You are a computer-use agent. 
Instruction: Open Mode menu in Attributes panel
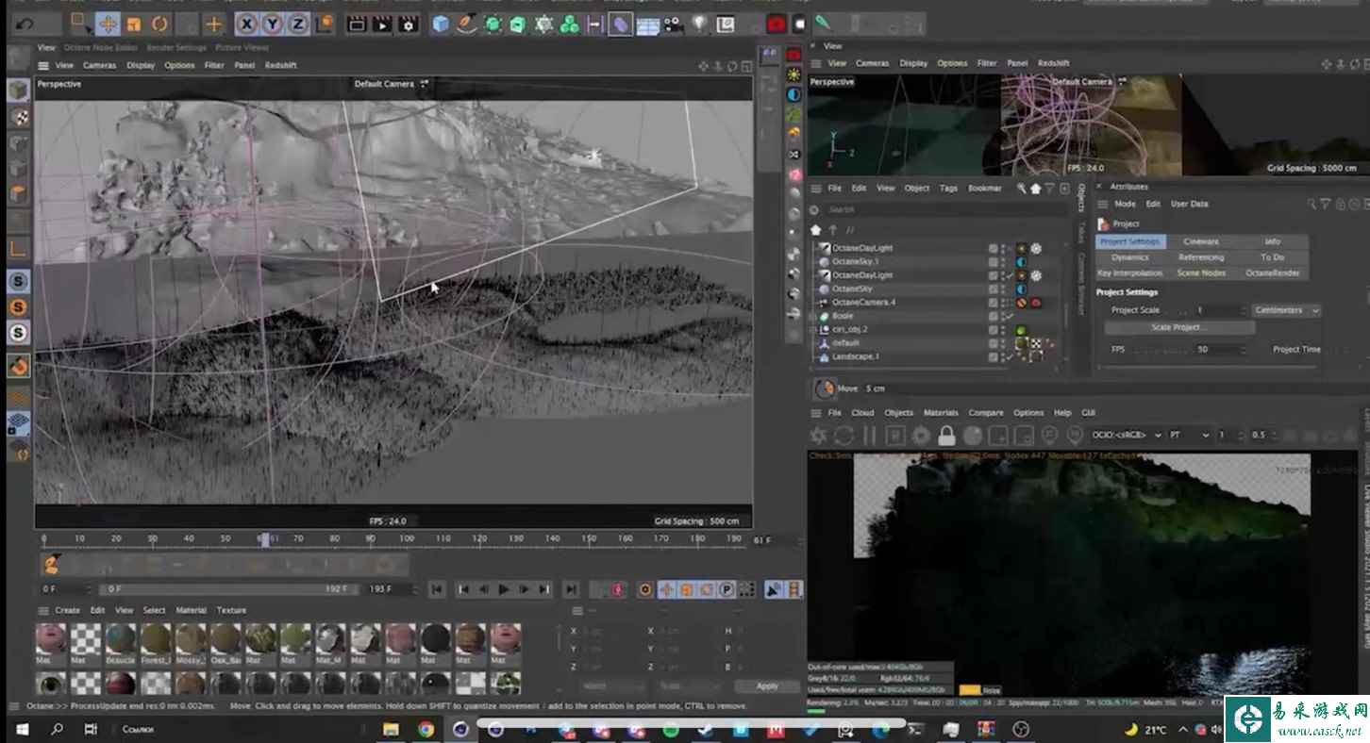(1126, 204)
